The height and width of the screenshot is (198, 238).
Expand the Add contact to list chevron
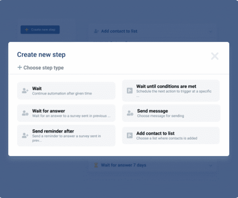click(x=211, y=32)
